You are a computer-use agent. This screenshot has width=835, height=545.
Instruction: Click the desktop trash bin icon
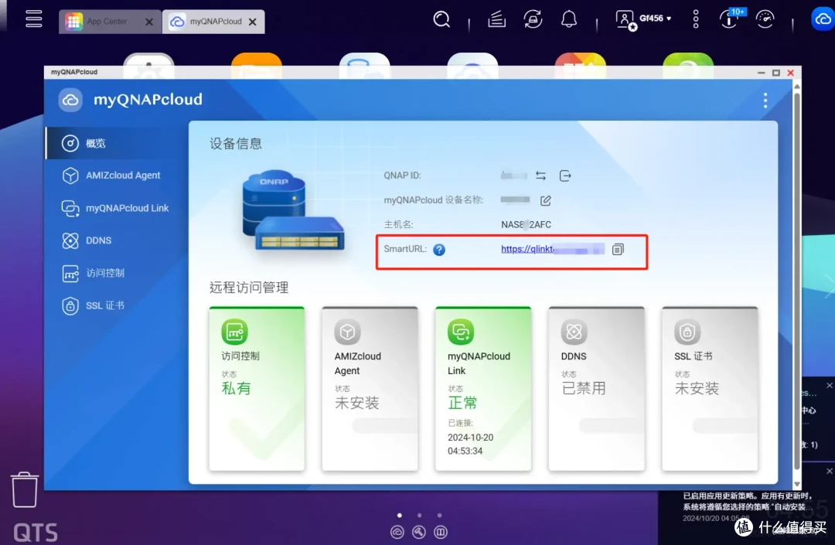[x=25, y=489]
